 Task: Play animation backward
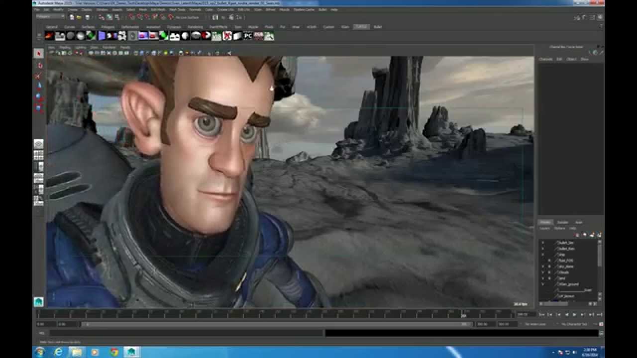(567, 315)
